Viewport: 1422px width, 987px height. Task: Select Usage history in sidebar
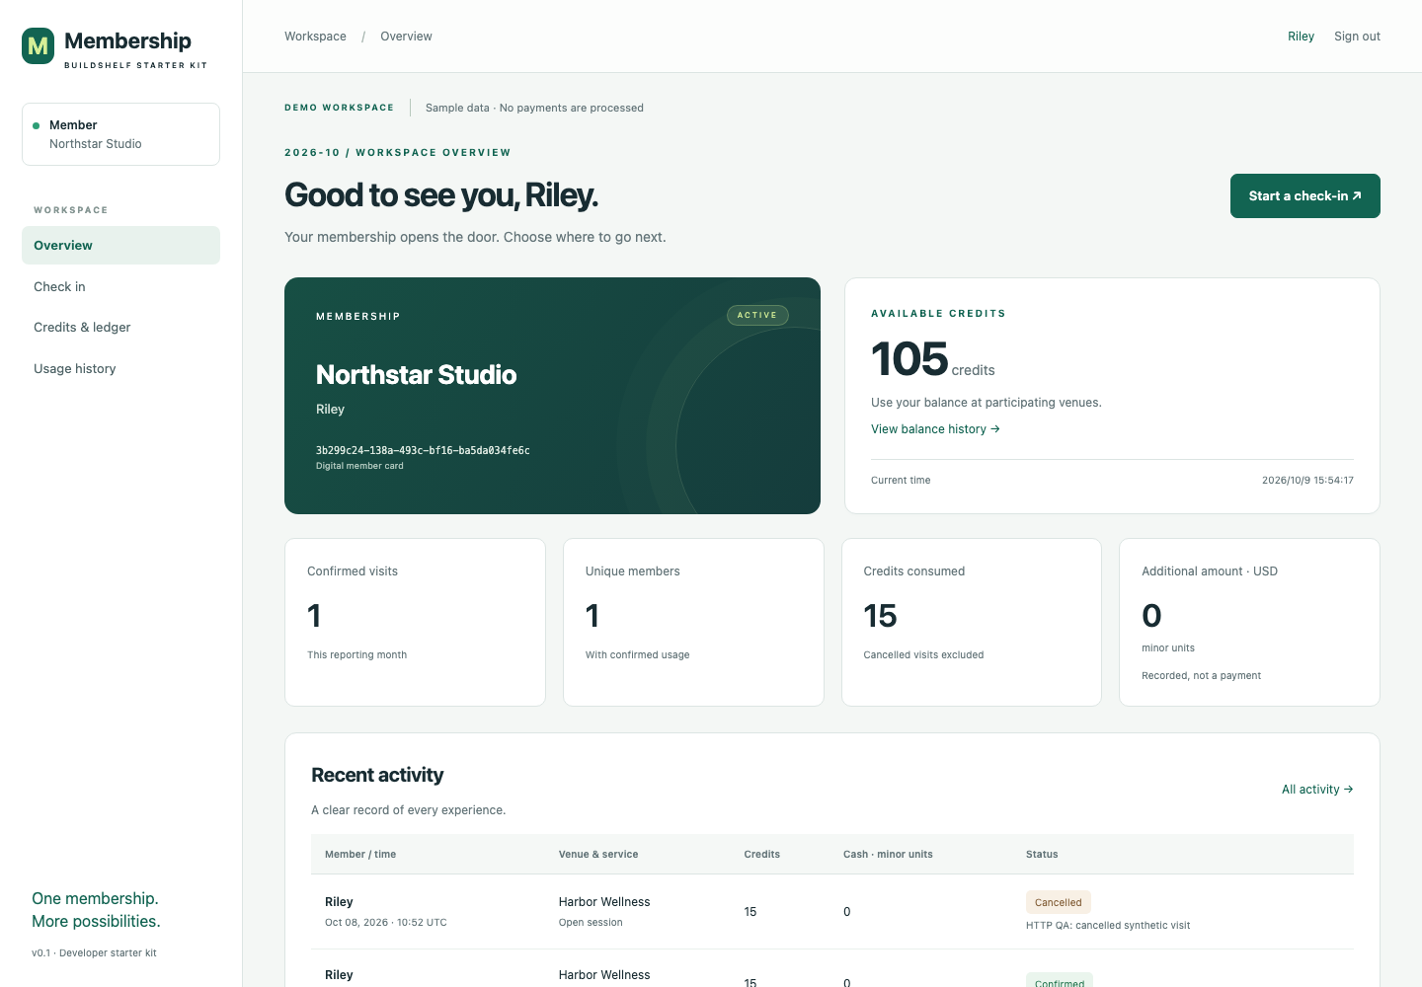pyautogui.click(x=120, y=369)
